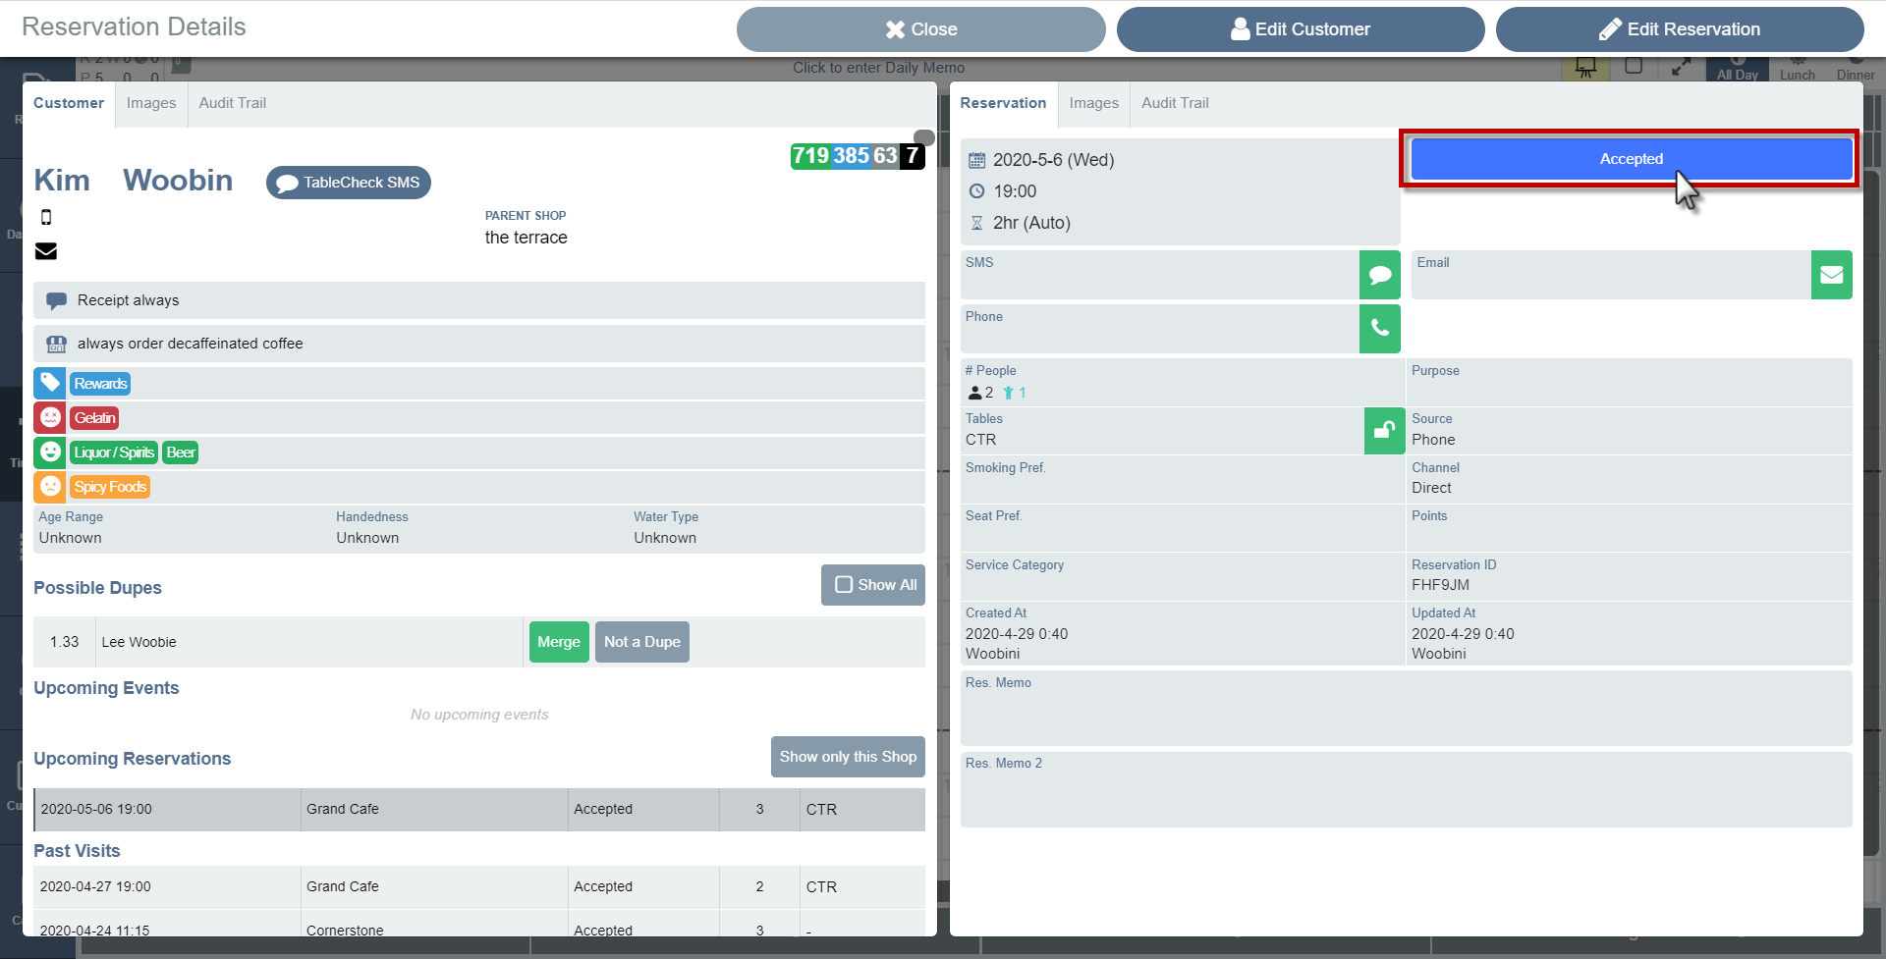Image resolution: width=1886 pixels, height=959 pixels.
Task: Toggle the Show All checkbox in Possible Dupes
Action: tap(844, 585)
